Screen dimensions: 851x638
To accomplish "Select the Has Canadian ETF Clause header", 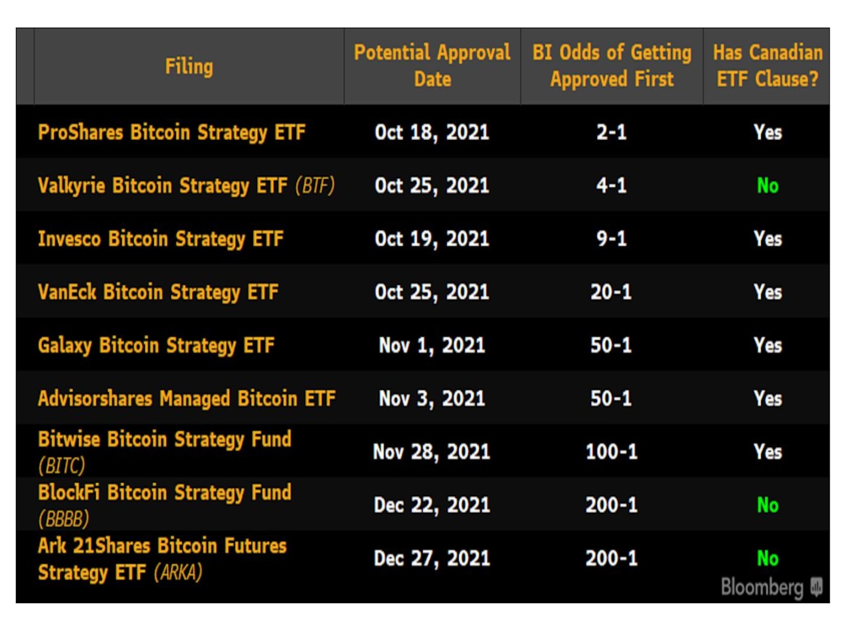I will point(767,66).
